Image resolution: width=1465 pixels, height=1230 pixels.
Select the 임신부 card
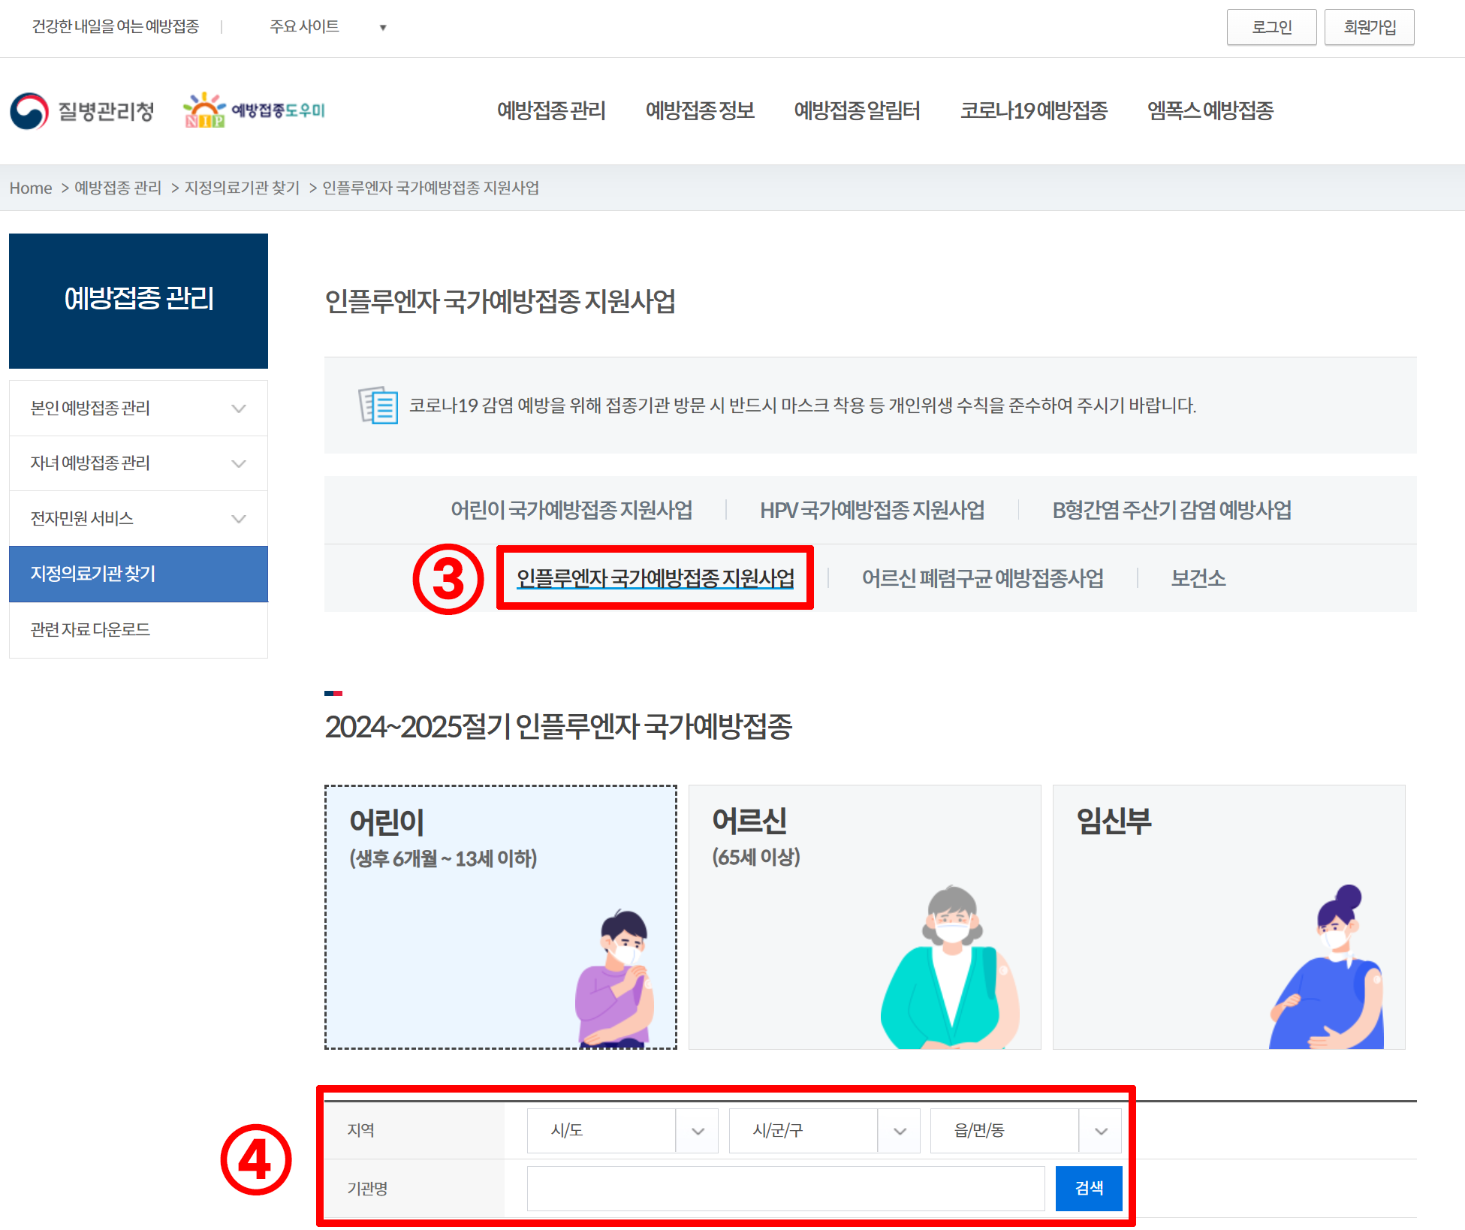pos(1228,918)
